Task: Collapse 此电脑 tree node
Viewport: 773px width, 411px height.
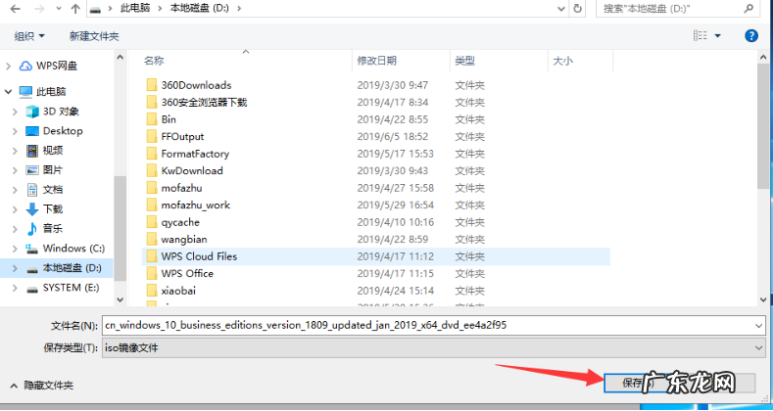Action: click(x=9, y=92)
